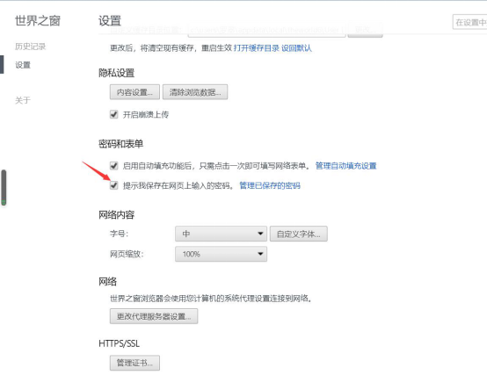Click the 隐私设置 section heading
487x375 pixels.
[116, 73]
